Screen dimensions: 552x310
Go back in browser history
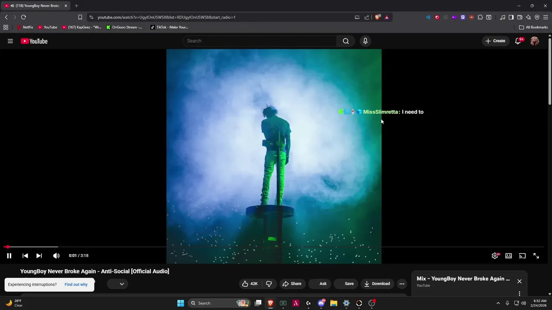pyautogui.click(x=6, y=17)
